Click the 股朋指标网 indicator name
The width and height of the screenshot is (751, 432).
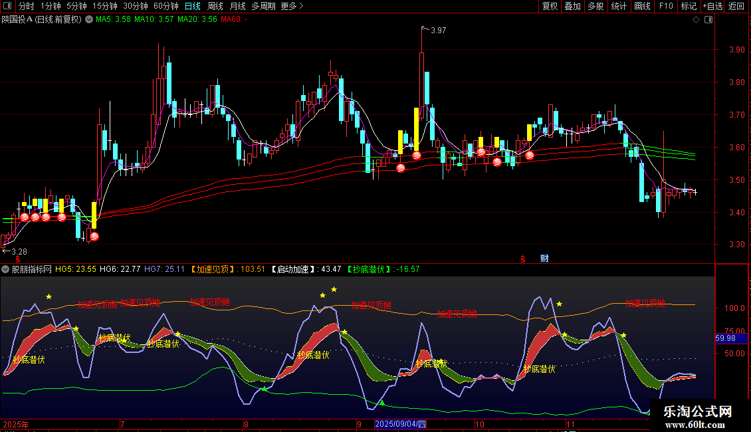(x=32, y=269)
